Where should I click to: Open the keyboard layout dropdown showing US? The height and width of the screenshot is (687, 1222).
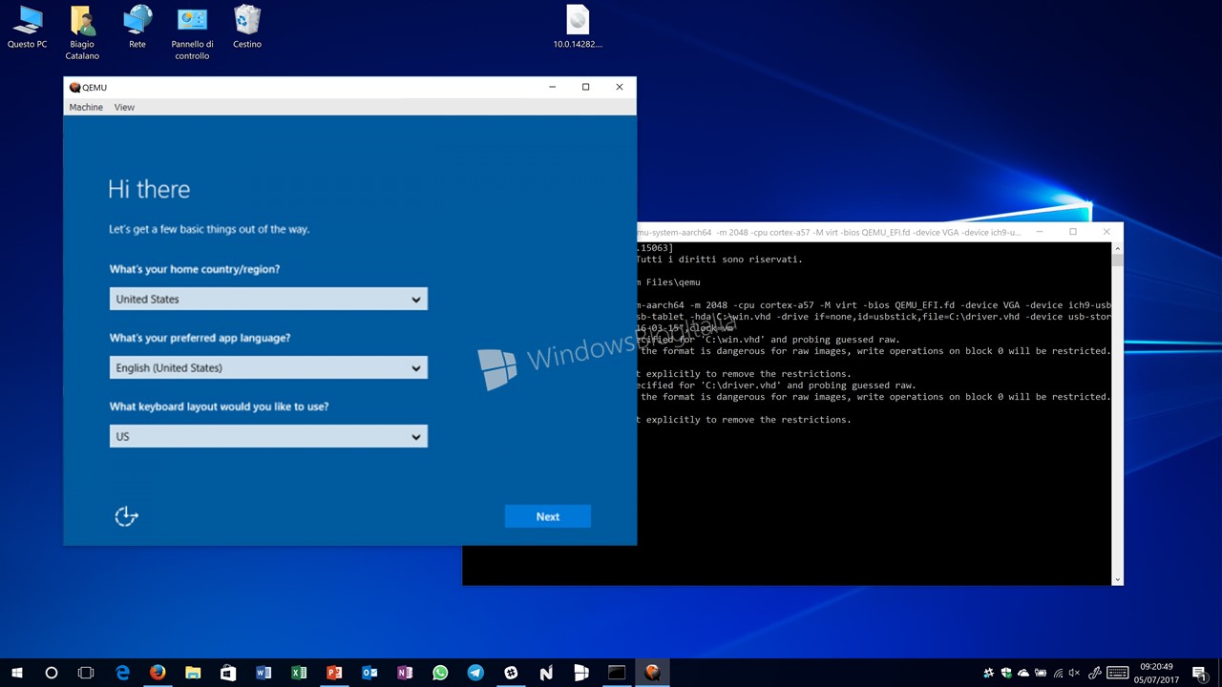pos(268,436)
